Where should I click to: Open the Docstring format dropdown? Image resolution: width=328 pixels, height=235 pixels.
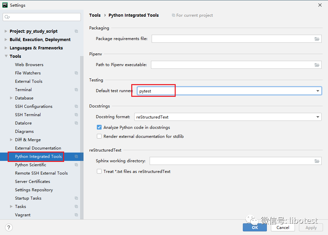coord(317,117)
